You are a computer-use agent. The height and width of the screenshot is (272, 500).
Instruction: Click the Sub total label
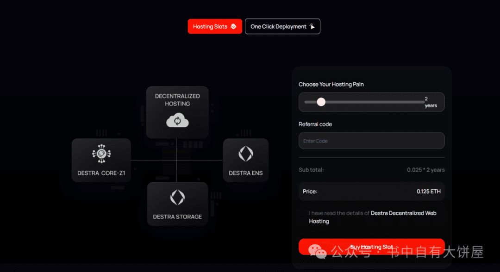pos(311,170)
